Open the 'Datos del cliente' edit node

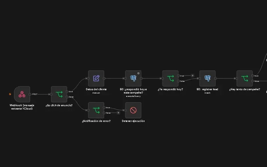[96, 78]
